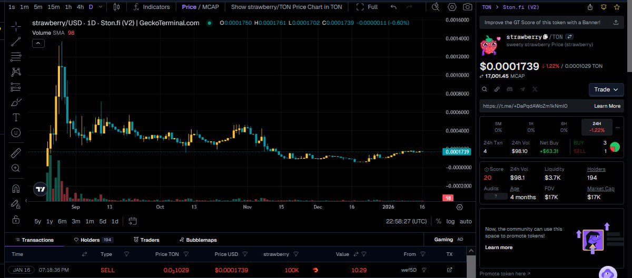Viewport: 632px width, 278px height.
Task: Swap strawberry/TON pair order
Action: (x=569, y=37)
